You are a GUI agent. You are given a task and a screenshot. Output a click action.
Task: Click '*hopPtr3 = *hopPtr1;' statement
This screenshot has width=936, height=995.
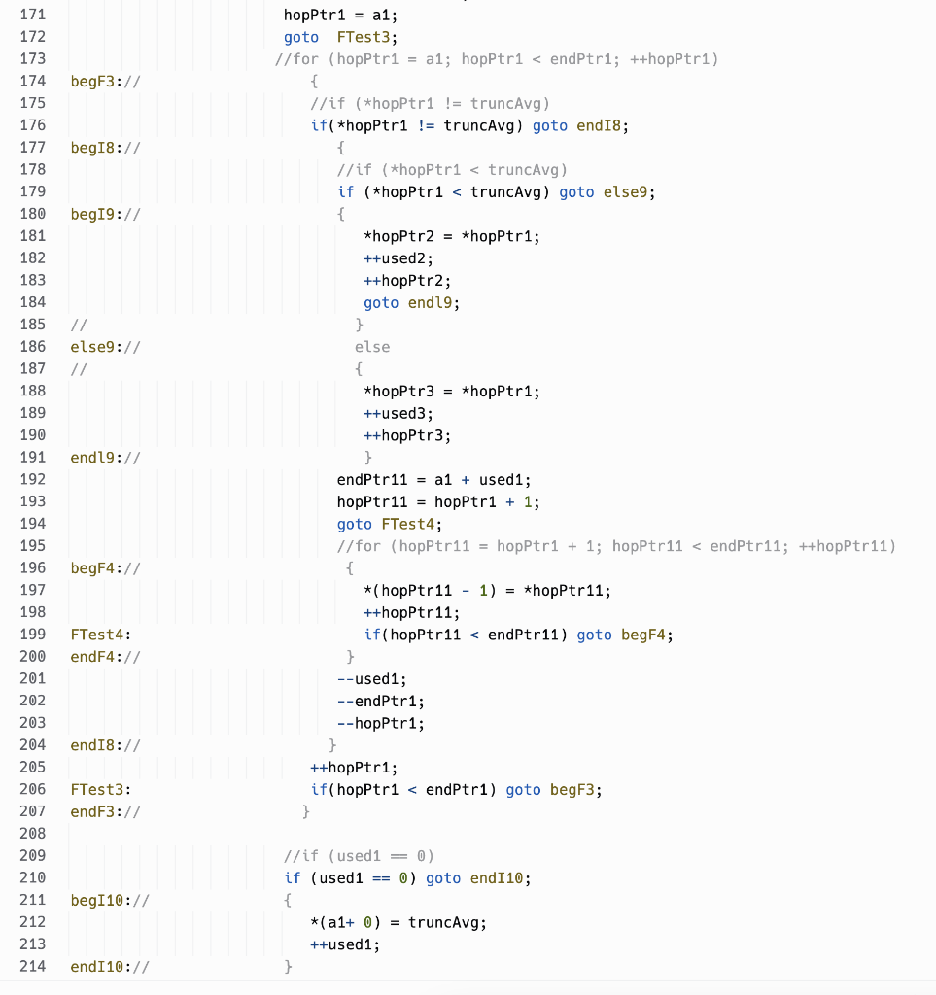(x=452, y=392)
